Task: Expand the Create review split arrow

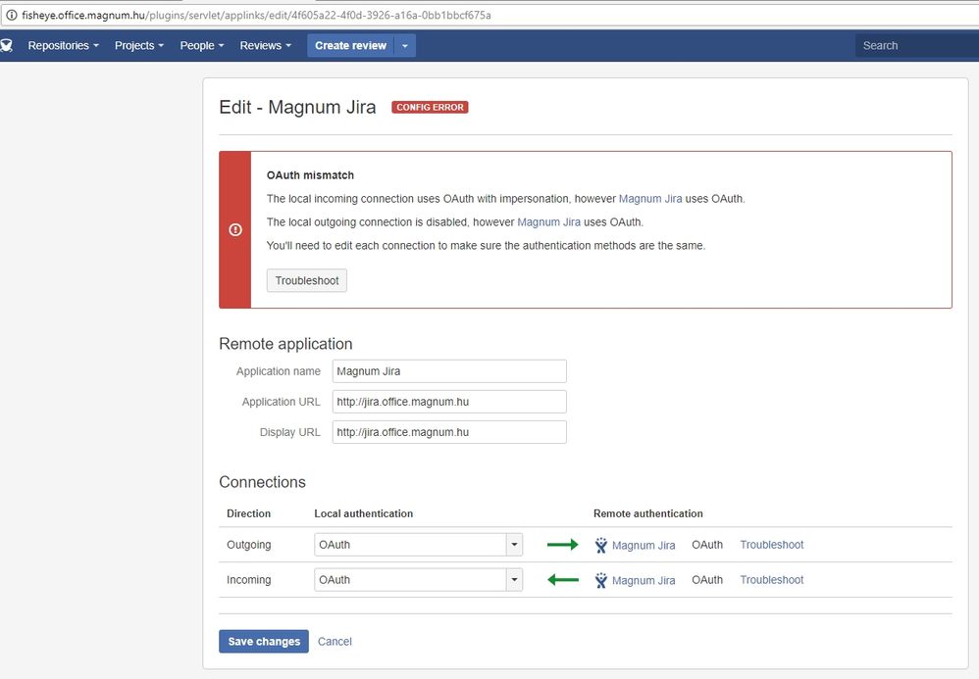Action: (404, 46)
